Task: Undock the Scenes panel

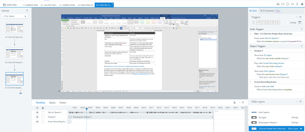Action: point(27,11)
